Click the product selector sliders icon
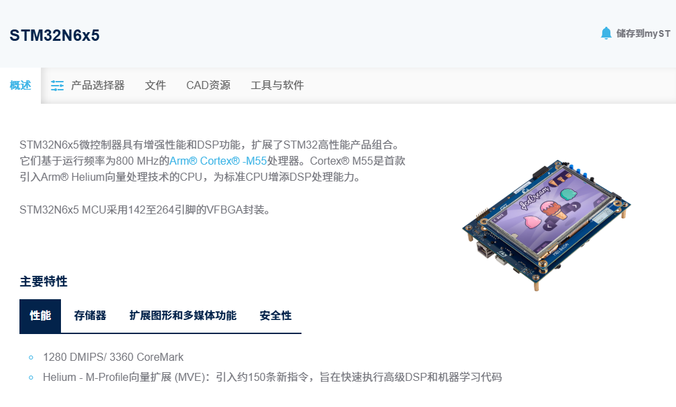 click(x=57, y=85)
